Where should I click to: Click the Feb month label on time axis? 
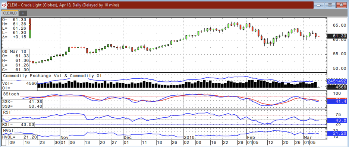pyautogui.click(x=251, y=137)
